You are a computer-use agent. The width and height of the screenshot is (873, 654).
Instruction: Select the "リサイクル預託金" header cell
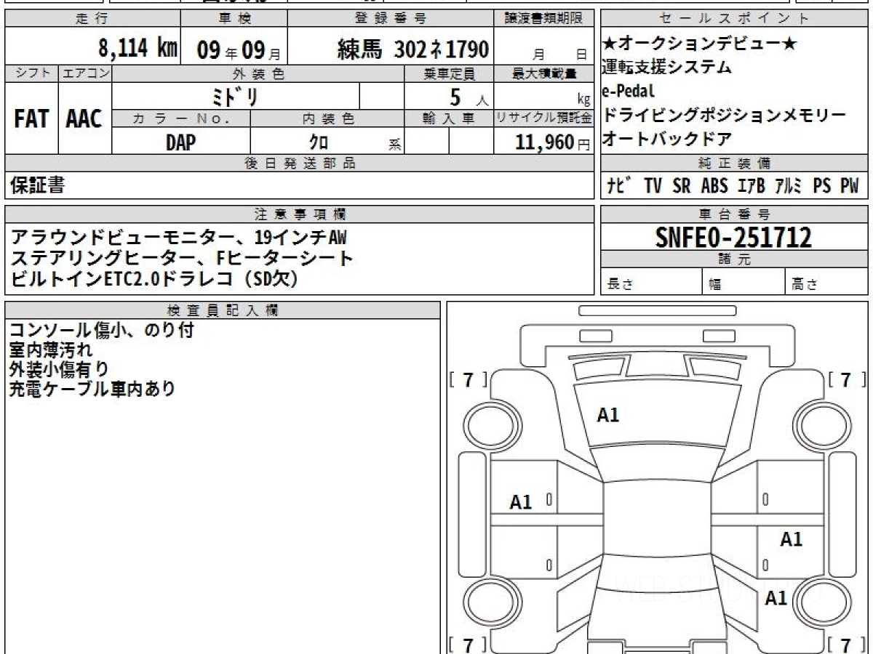(544, 118)
